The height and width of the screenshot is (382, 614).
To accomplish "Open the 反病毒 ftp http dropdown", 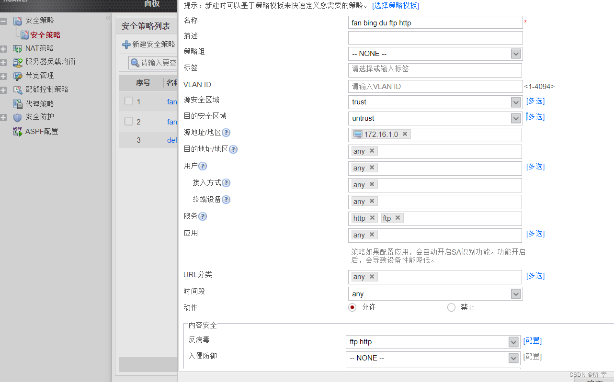I will (x=513, y=342).
